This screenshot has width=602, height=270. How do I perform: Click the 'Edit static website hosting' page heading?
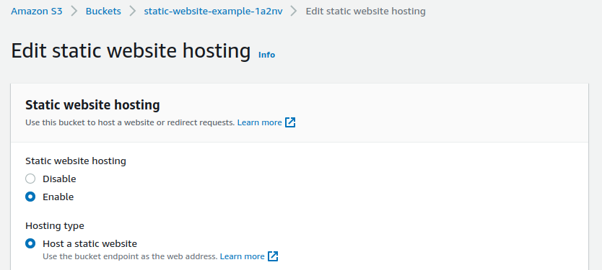click(131, 51)
